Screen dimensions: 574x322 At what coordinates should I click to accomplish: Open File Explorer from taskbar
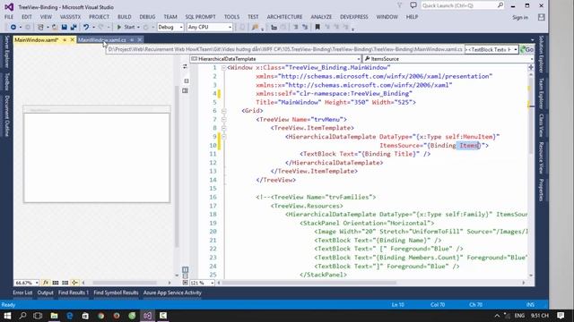point(54,316)
